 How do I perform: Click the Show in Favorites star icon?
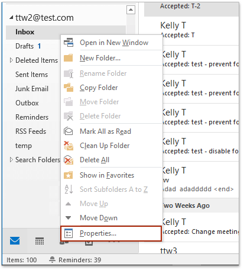[69, 175]
